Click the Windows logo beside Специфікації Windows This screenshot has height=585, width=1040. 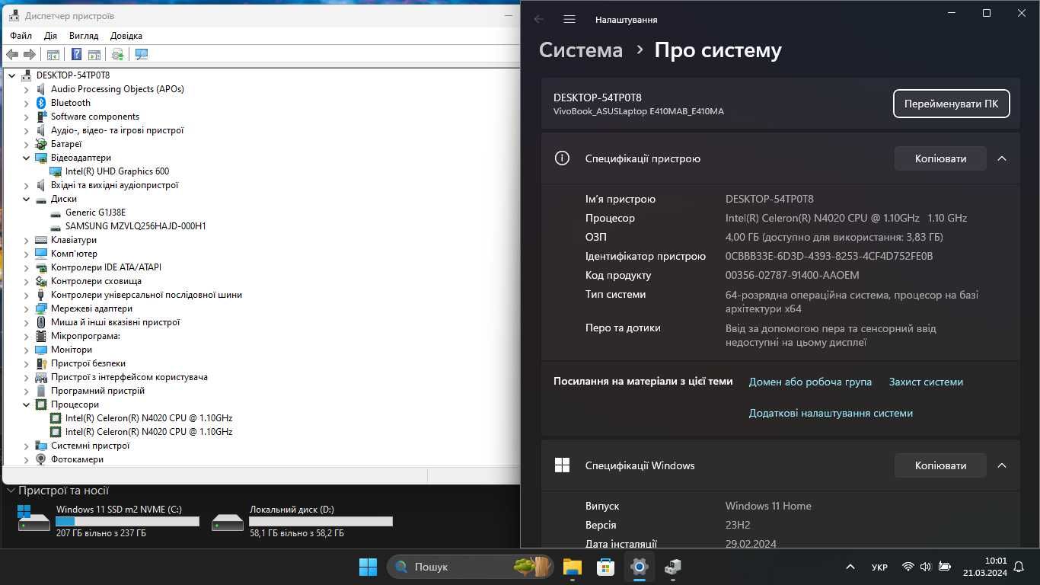562,465
